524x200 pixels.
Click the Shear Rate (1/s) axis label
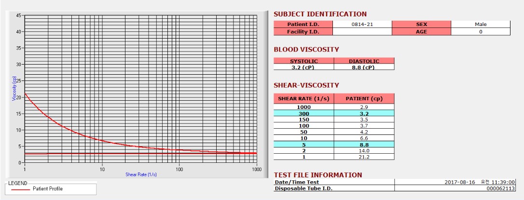[141, 174]
